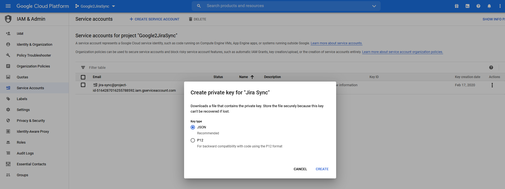The height and width of the screenshot is (189, 505).
Task: Open three-dot actions for jira-sync account
Action: pyautogui.click(x=492, y=85)
